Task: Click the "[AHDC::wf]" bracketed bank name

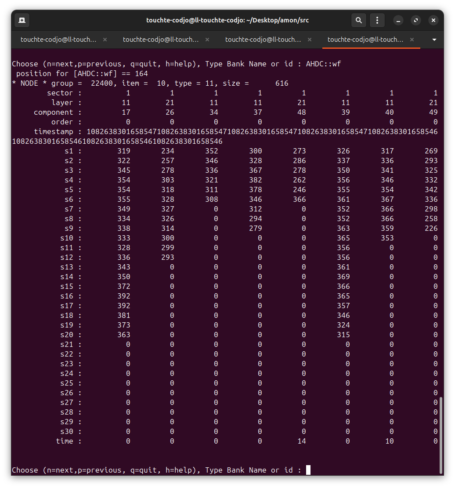Action: click(95, 74)
